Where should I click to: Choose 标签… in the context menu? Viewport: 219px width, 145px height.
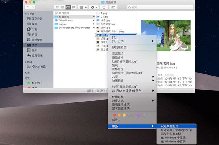[132, 120]
